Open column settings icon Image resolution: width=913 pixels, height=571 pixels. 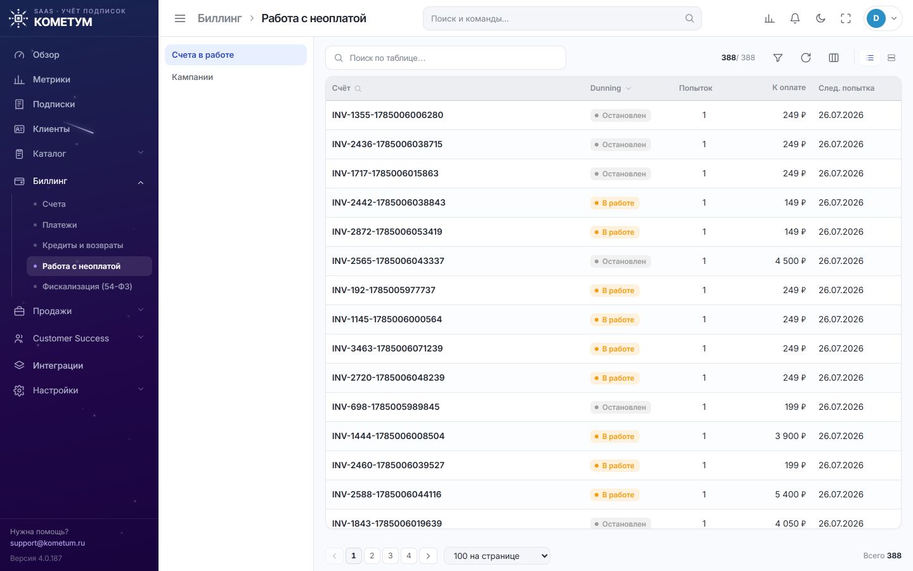click(834, 58)
